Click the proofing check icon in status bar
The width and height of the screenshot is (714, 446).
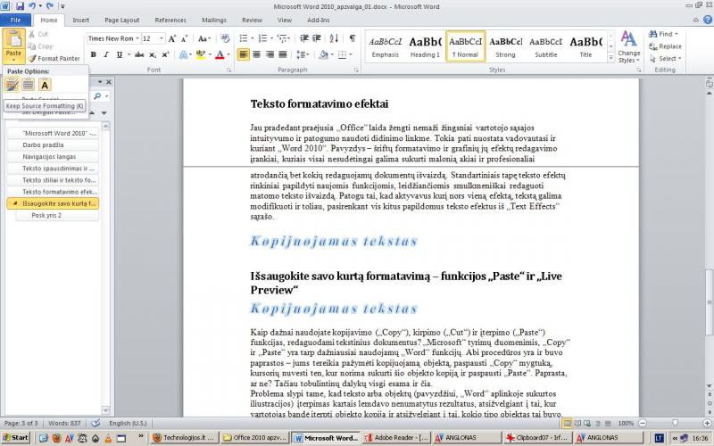pyautogui.click(x=95, y=423)
